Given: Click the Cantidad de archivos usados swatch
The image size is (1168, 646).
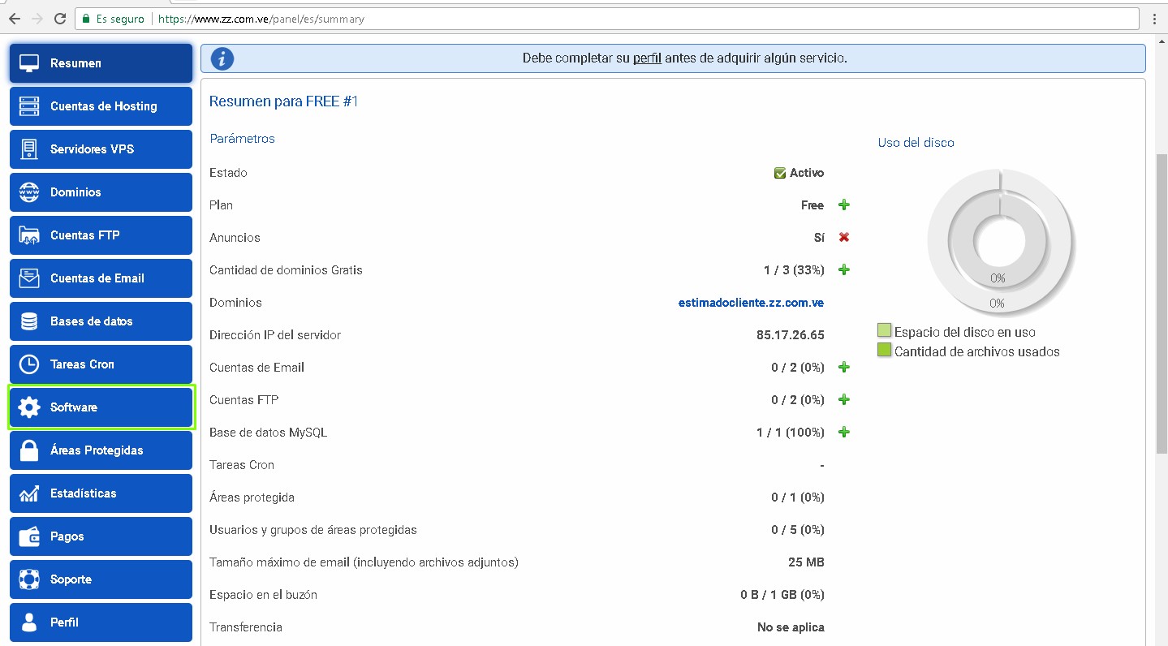Looking at the screenshot, I should (885, 351).
